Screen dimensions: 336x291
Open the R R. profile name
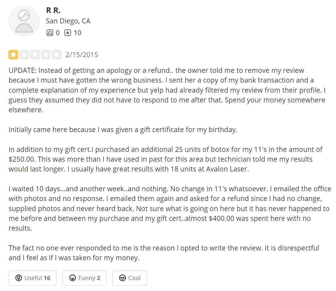click(x=53, y=10)
